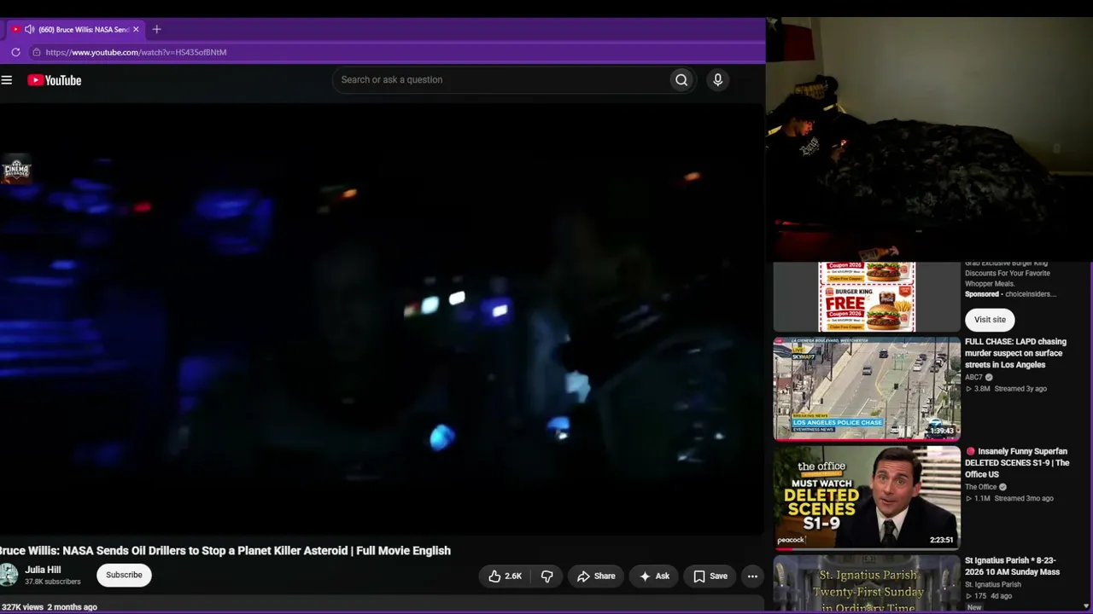Mute the tab using its speaker icon
Viewport: 1093px width, 614px height.
29,29
